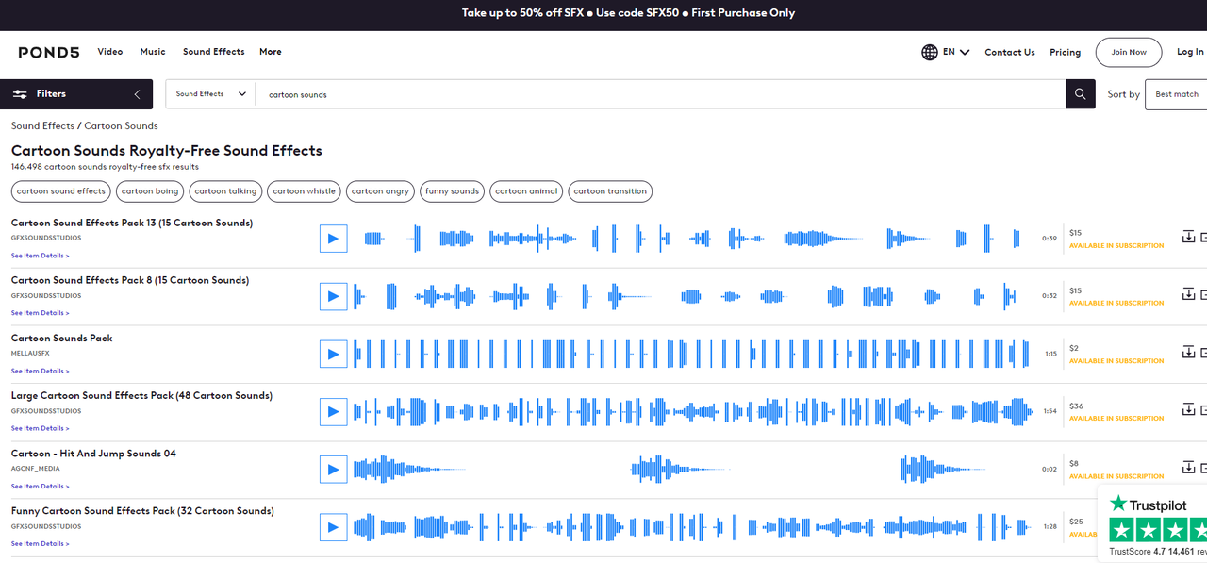The width and height of the screenshot is (1207, 563).
Task: Select the cartoon sound effects tag
Action: (61, 191)
